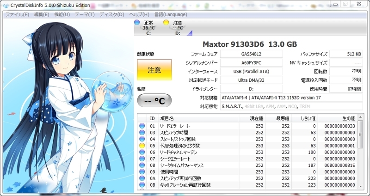This screenshot has width=370, height=196.
Task: Click raw value 000000000033
Action: click(339, 126)
